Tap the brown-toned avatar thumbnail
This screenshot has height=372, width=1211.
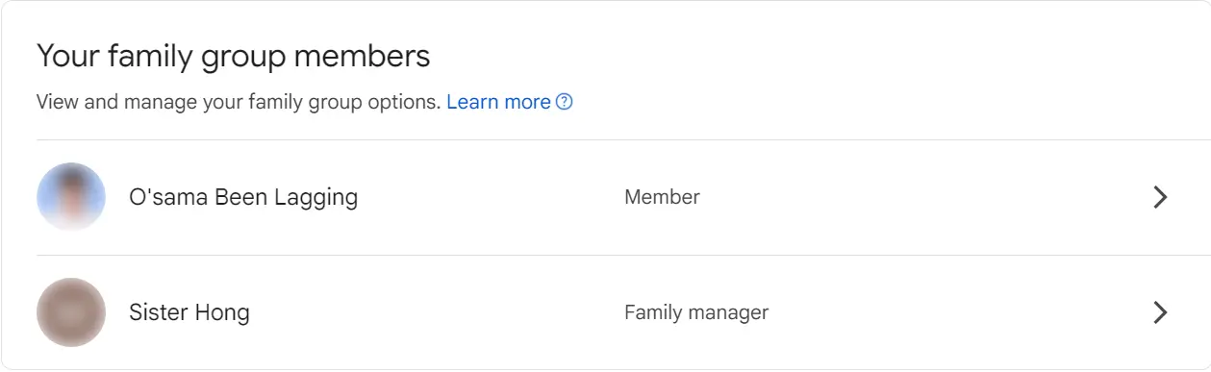(71, 312)
